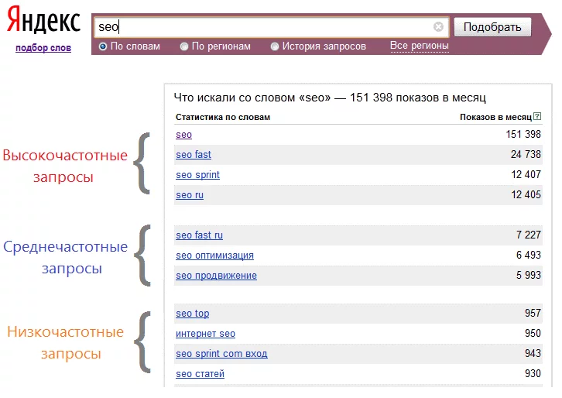Clear the search field with the X icon

[x=438, y=27]
